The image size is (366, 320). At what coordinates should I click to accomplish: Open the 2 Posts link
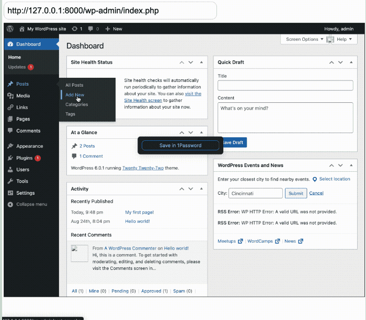click(x=87, y=146)
